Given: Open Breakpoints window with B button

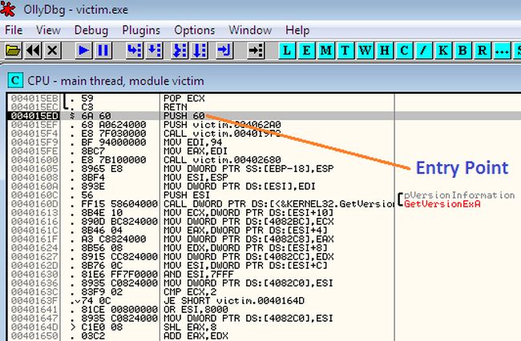Looking at the screenshot, I should coord(462,50).
